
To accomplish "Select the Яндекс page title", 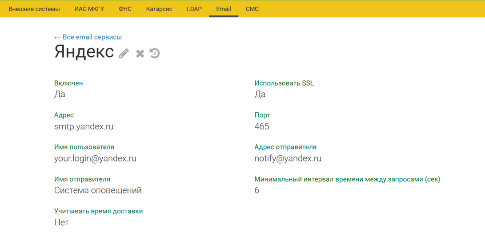I will click(x=84, y=51).
